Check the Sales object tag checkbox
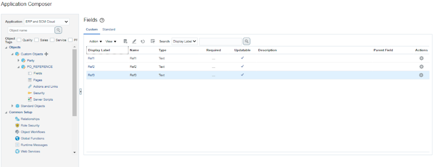 [x=36, y=40]
